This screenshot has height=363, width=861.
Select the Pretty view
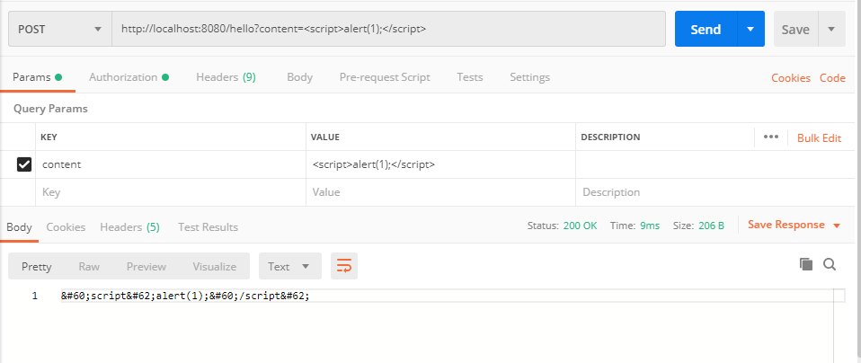pos(36,266)
